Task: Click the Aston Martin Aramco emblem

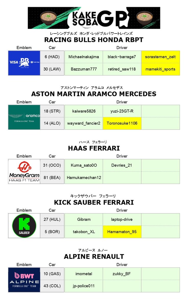Action: 24,117
